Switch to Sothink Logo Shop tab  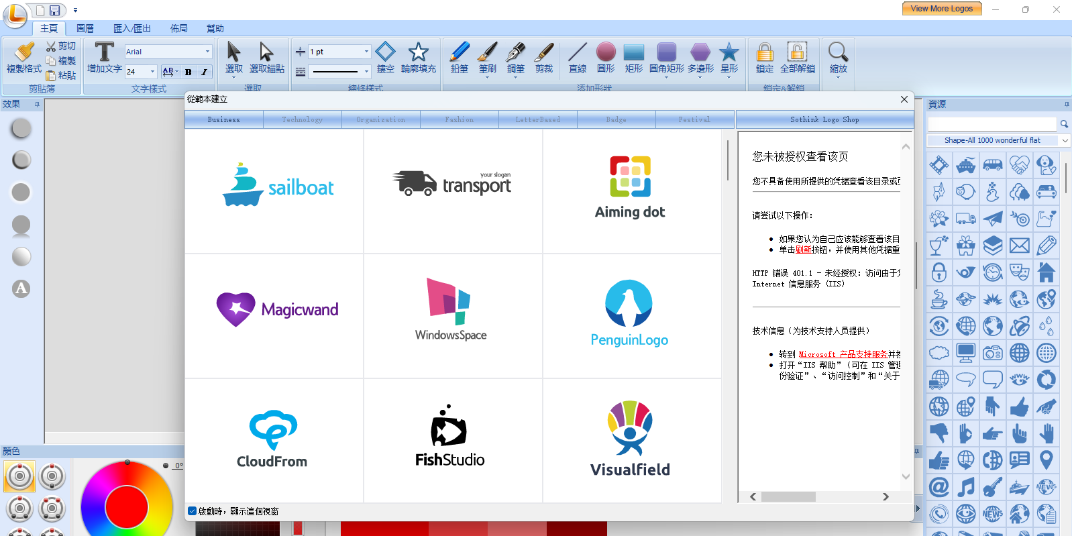click(824, 119)
